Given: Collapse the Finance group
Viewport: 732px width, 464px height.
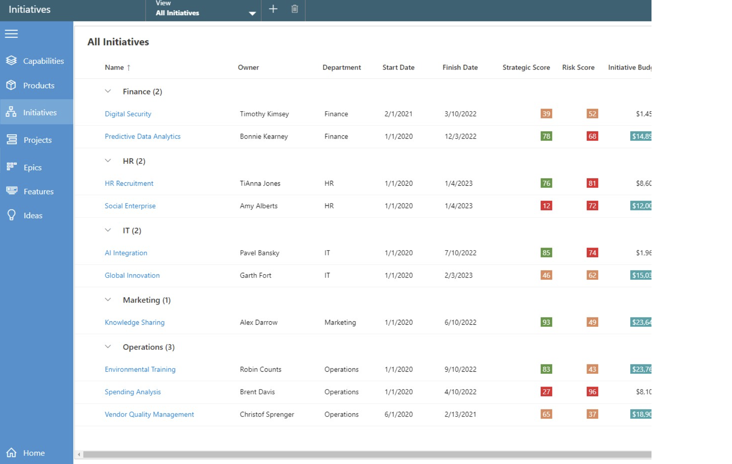Looking at the screenshot, I should coord(108,91).
